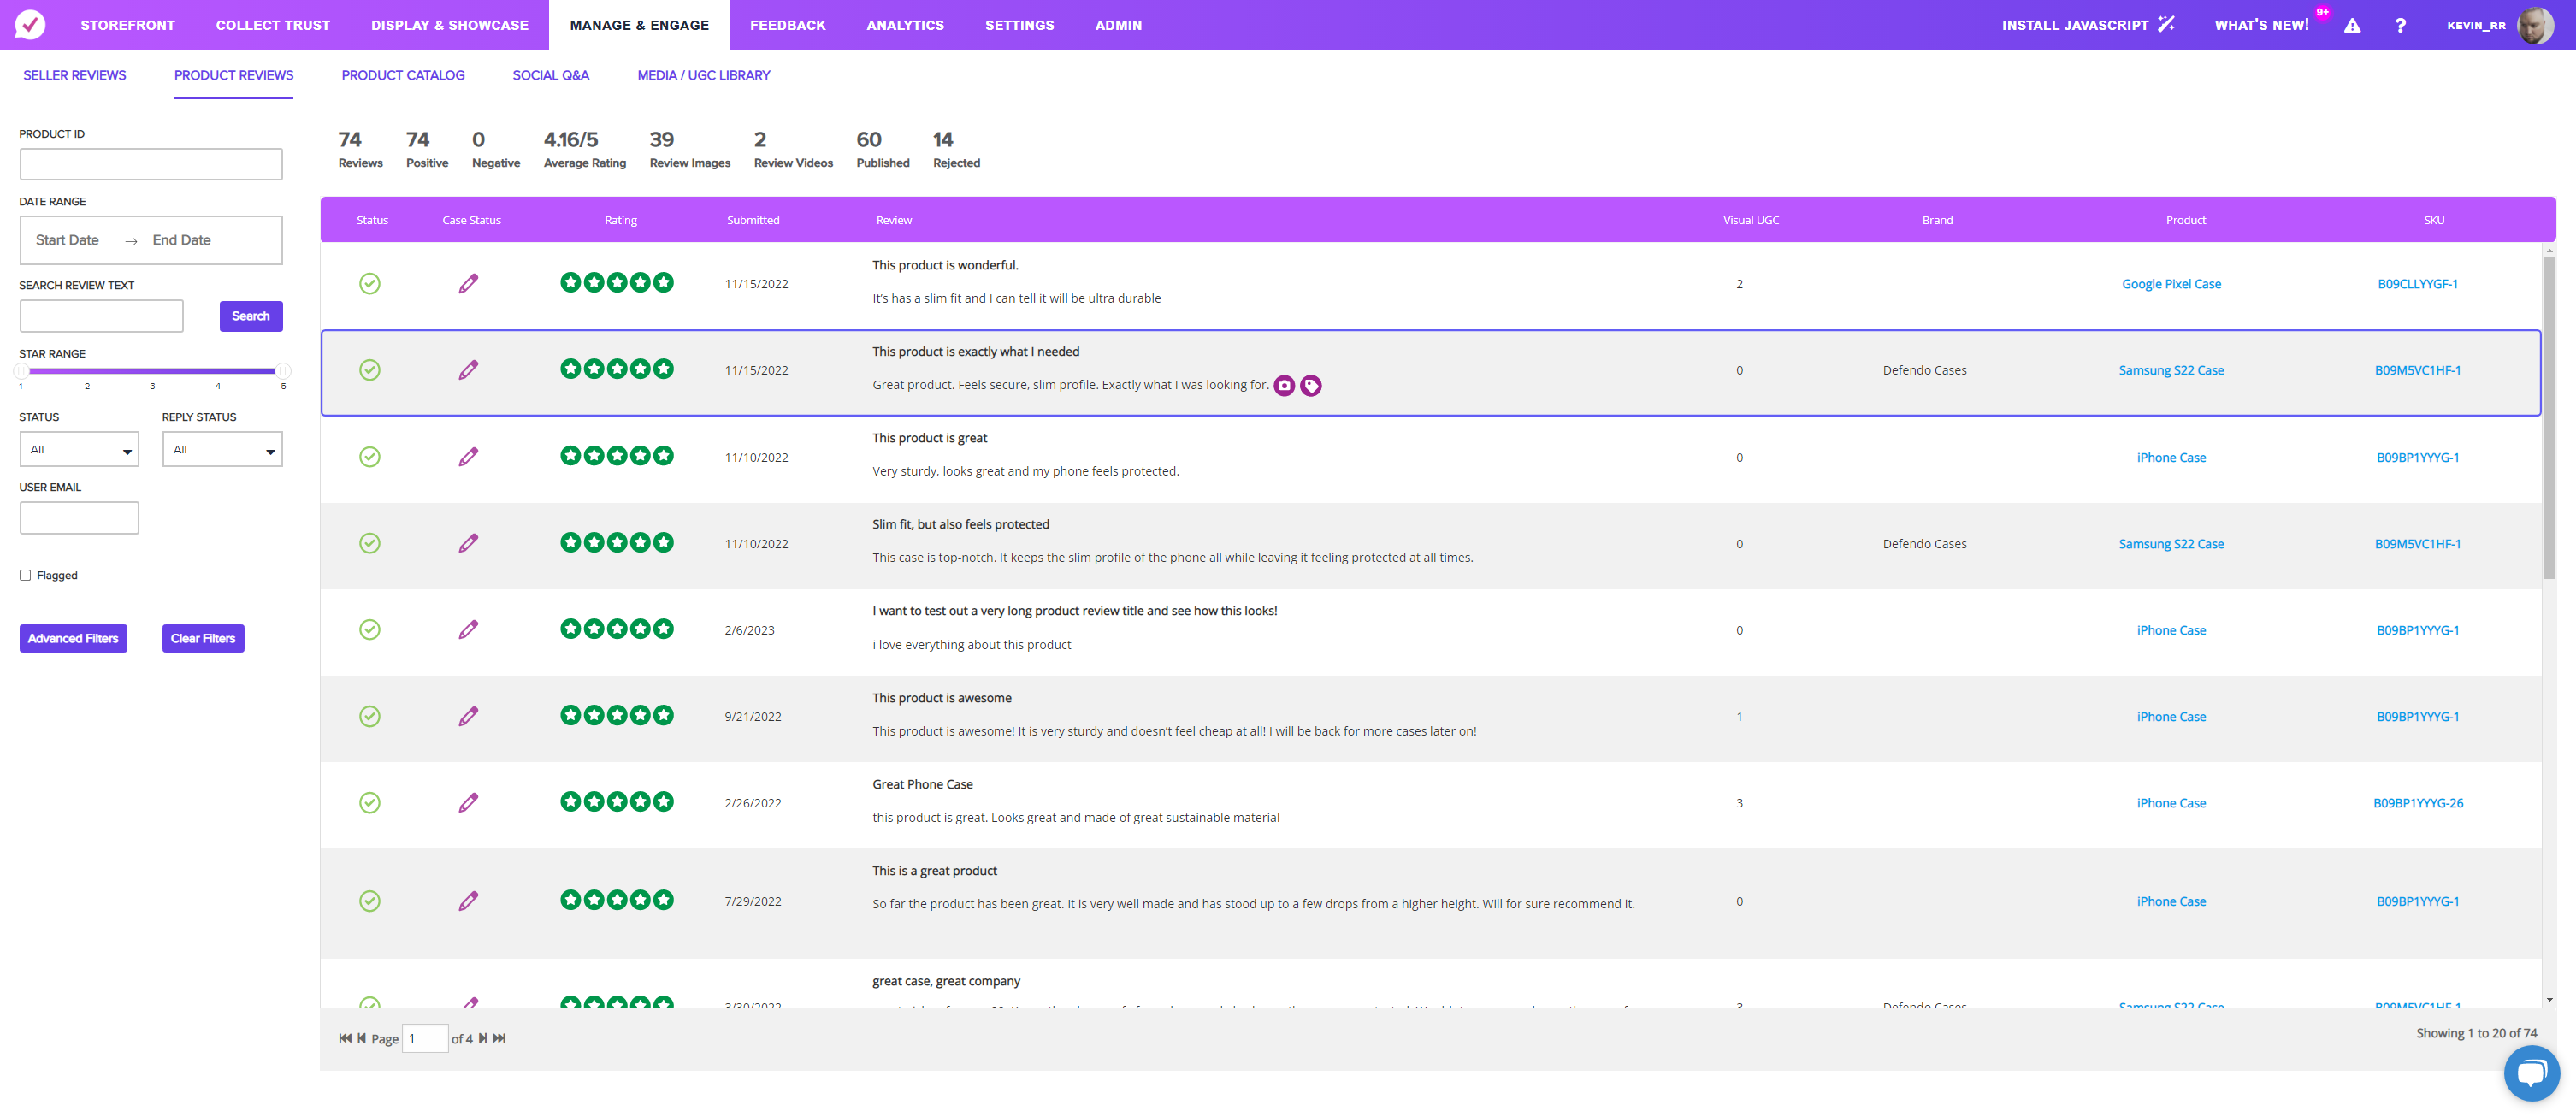Viewport: 2576px width, 1117px height.
Task: Open the Reply Status dropdown
Action: click(x=222, y=450)
